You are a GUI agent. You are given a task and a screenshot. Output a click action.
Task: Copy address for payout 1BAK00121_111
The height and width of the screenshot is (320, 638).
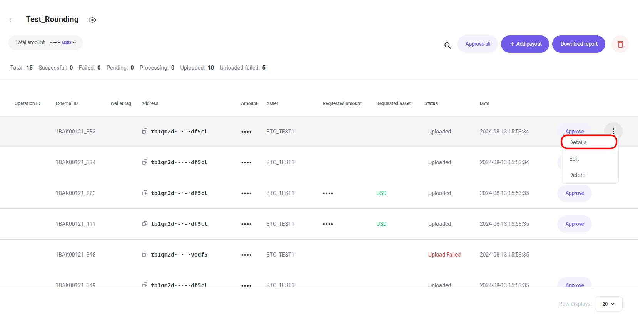145,223
